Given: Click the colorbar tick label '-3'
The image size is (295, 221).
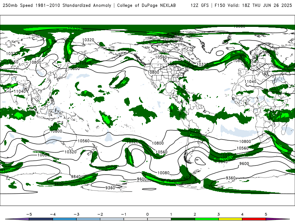Looking at the screenshot, I should [x=76, y=214].
